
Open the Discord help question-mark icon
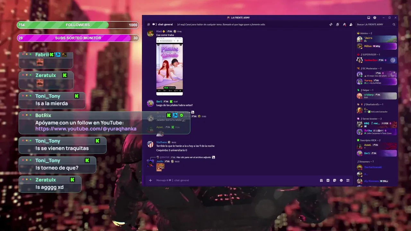pos(375,18)
